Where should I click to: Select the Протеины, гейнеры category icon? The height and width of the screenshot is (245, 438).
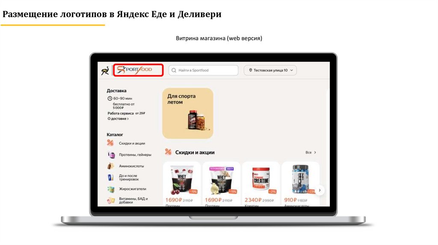click(111, 155)
